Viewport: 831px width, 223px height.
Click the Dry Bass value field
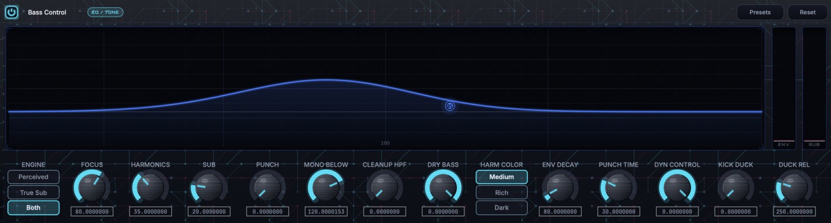tap(443, 212)
